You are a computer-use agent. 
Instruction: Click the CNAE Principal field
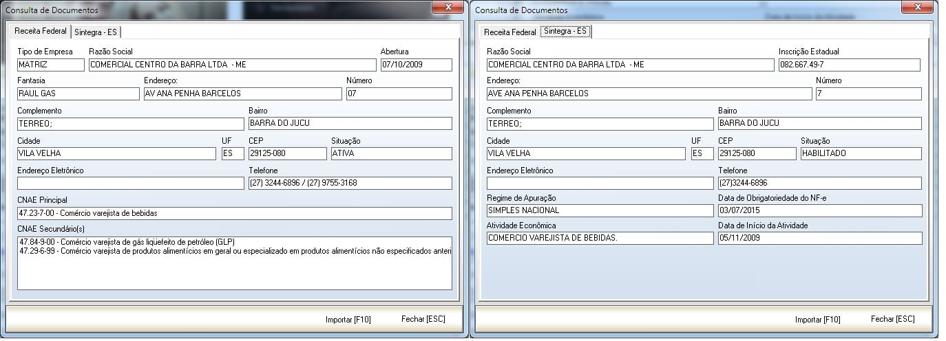point(235,213)
